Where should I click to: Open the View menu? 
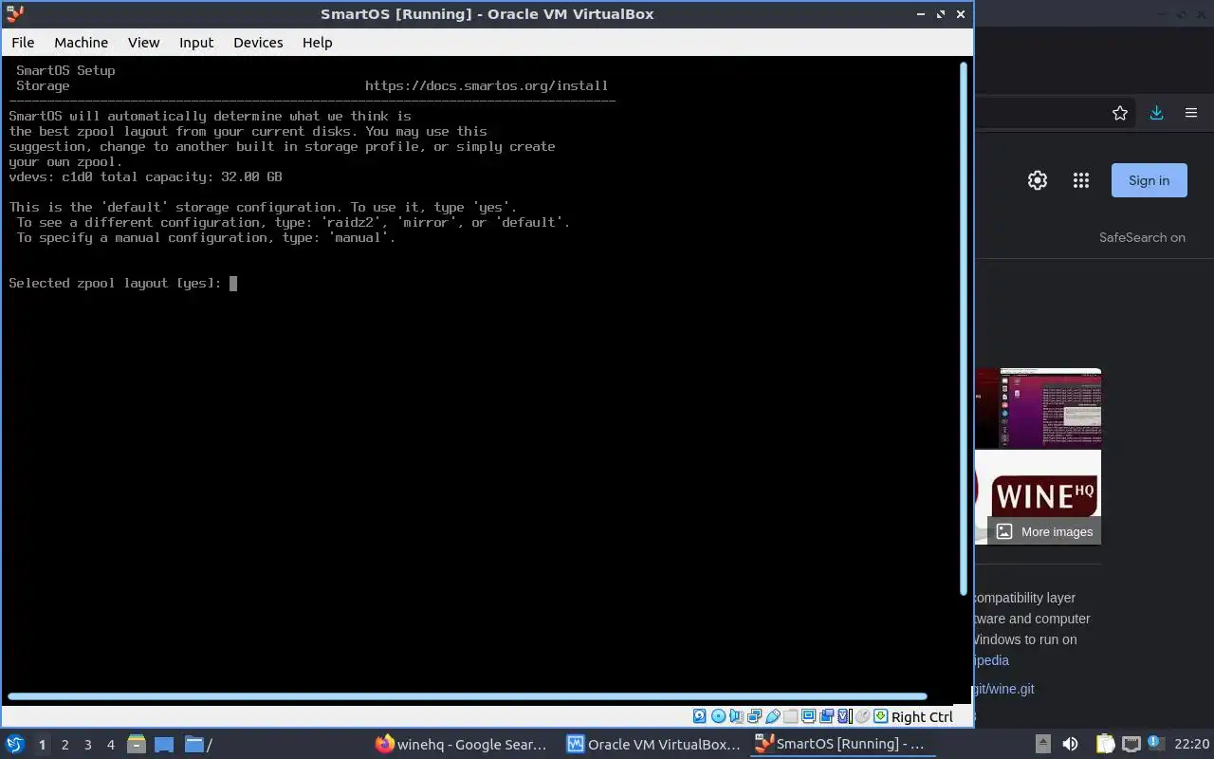coord(144,42)
